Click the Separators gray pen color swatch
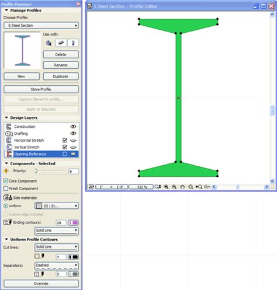This screenshot has width=277, height=290. tap(73, 274)
